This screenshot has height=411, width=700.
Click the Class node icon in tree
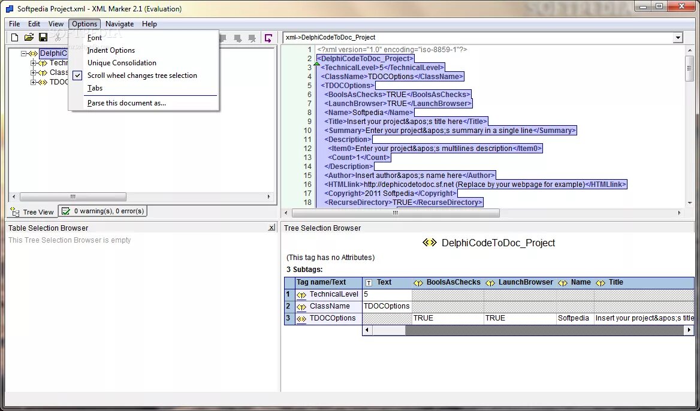[x=43, y=72]
